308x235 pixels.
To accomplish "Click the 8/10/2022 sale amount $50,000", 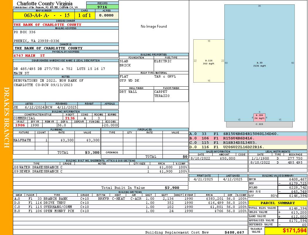I will (x=227, y=158).
